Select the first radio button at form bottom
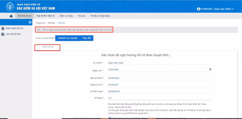Viewport: 242px width, 119px height. pyautogui.click(x=110, y=118)
